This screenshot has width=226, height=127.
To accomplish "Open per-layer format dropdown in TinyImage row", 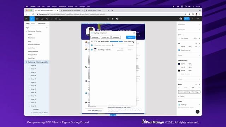I will pyautogui.click(x=130, y=50).
